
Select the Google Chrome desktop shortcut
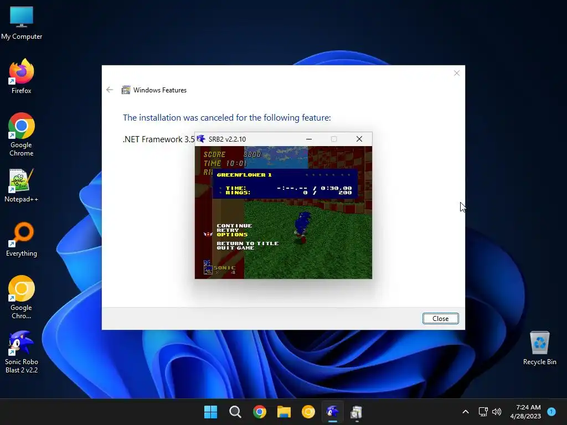[x=22, y=134]
